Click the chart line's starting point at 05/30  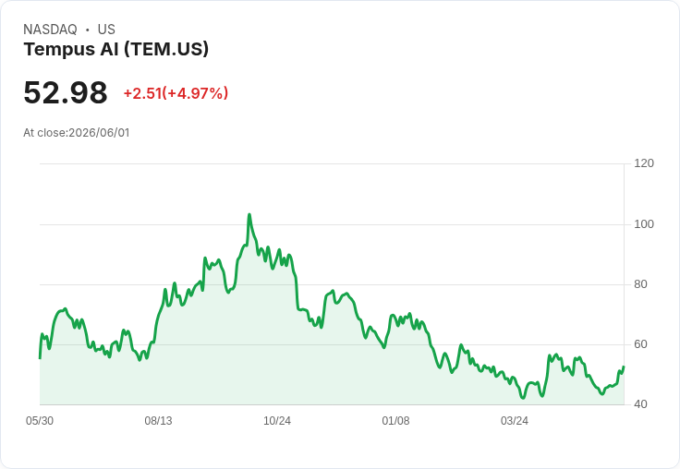click(40, 358)
